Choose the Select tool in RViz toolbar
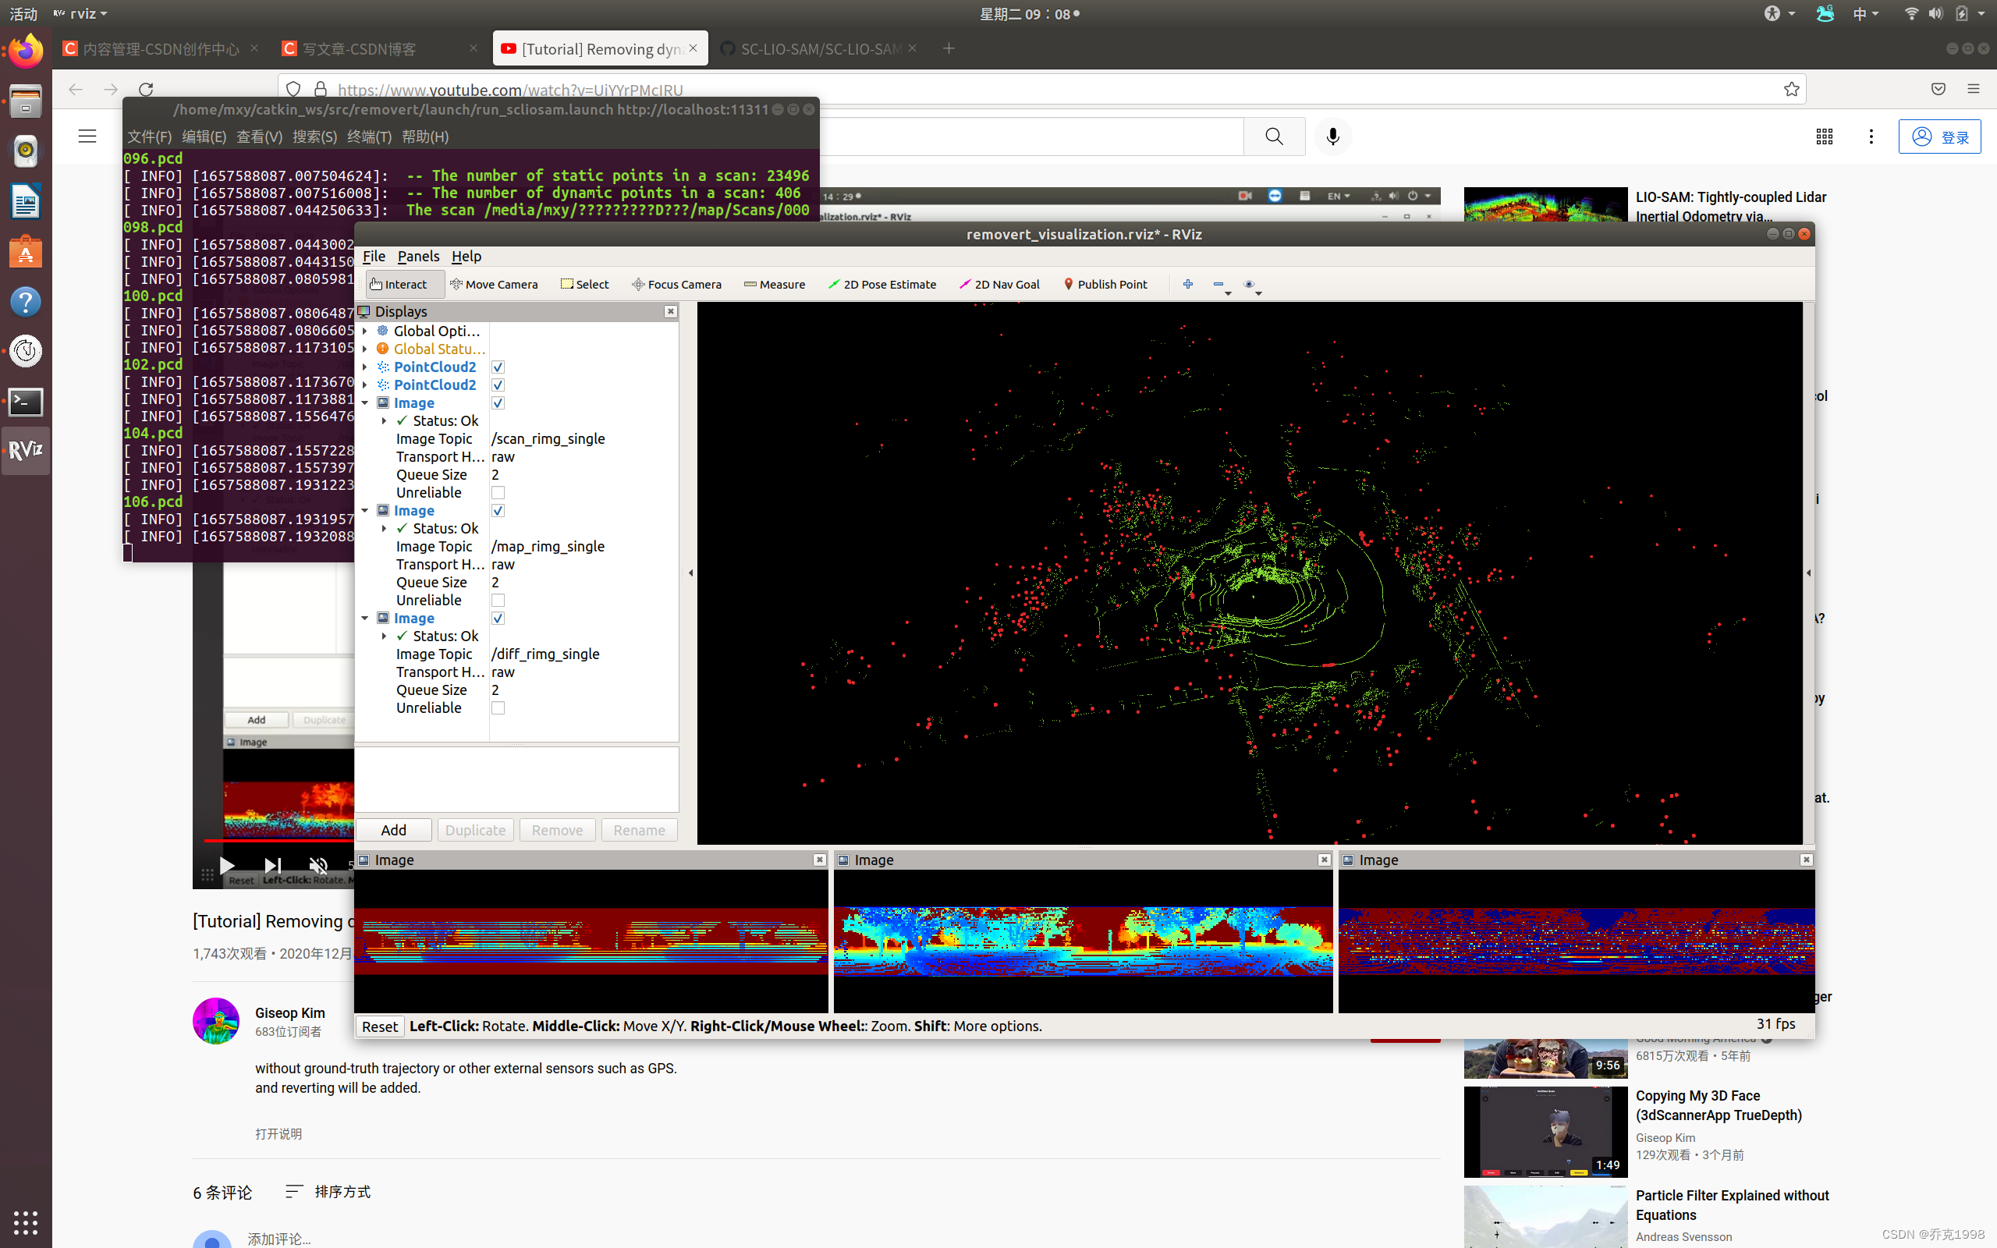Image resolution: width=1997 pixels, height=1248 pixels. [584, 284]
